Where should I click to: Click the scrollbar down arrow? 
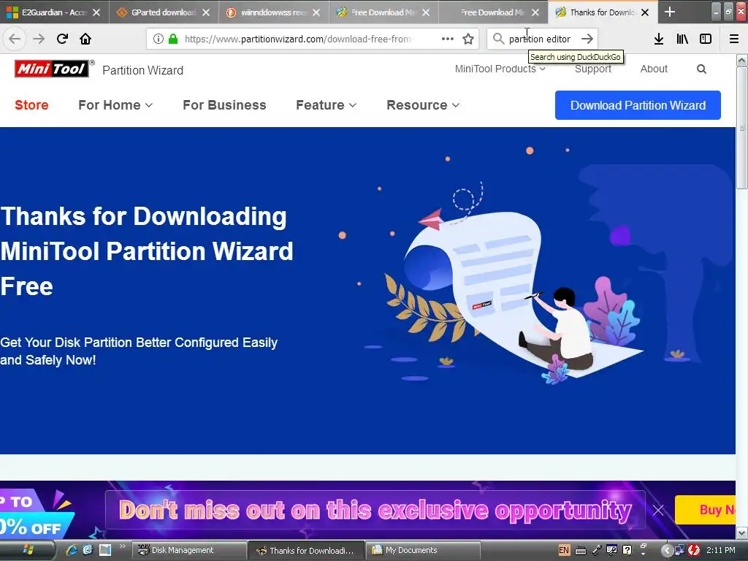pos(742,533)
